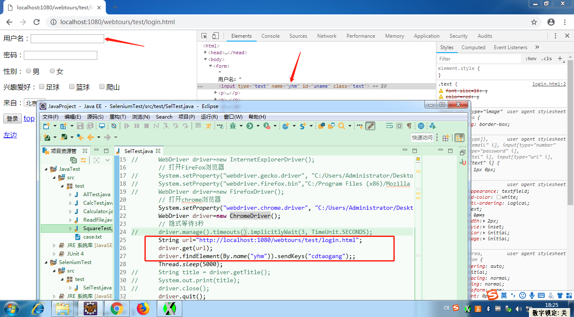
Task: Click the 用户名 text input field
Action: 67,39
